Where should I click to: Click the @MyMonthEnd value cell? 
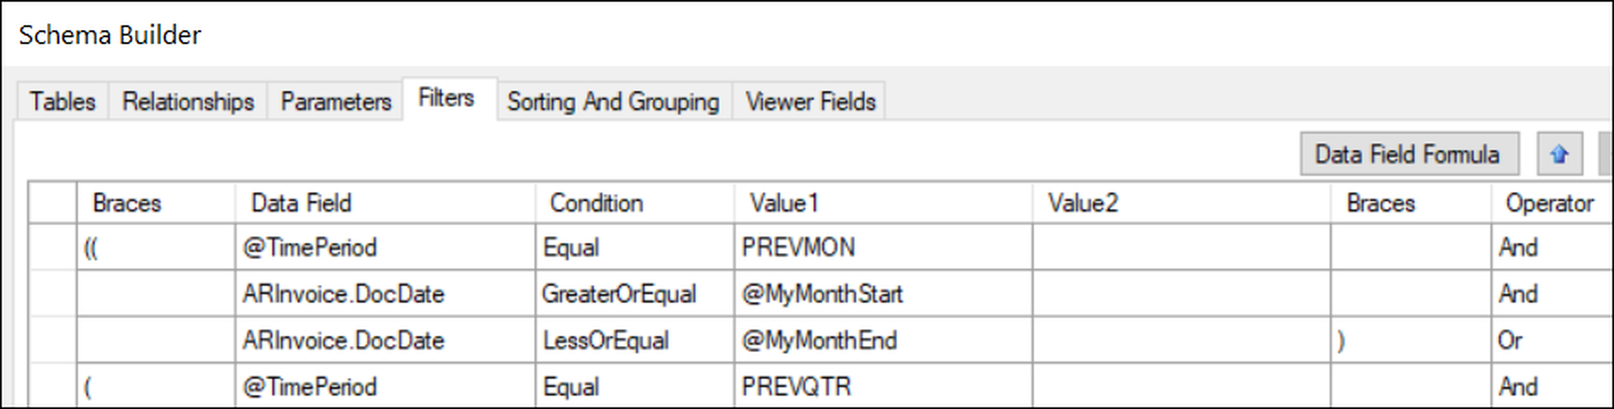point(884,340)
